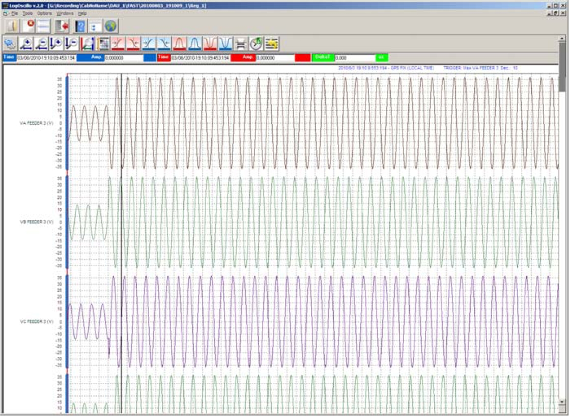Click the overlapping windows icon in the waveform toolbar
The height and width of the screenshot is (416, 570).
[x=10, y=44]
